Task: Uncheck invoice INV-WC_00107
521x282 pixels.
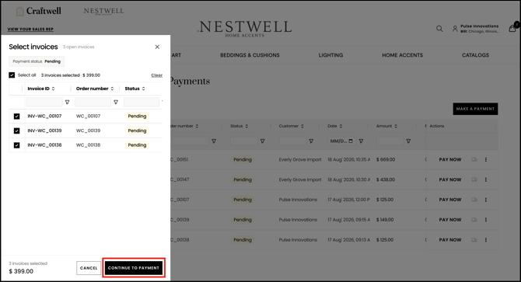Action: (x=16, y=116)
